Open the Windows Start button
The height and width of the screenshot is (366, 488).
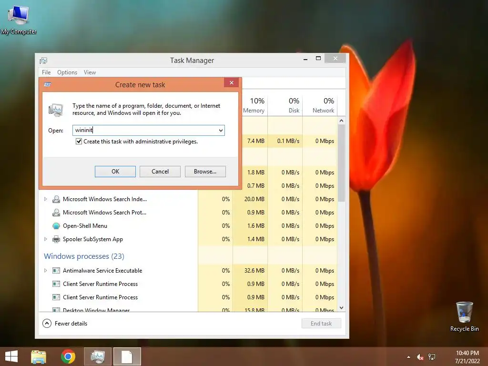coord(11,356)
